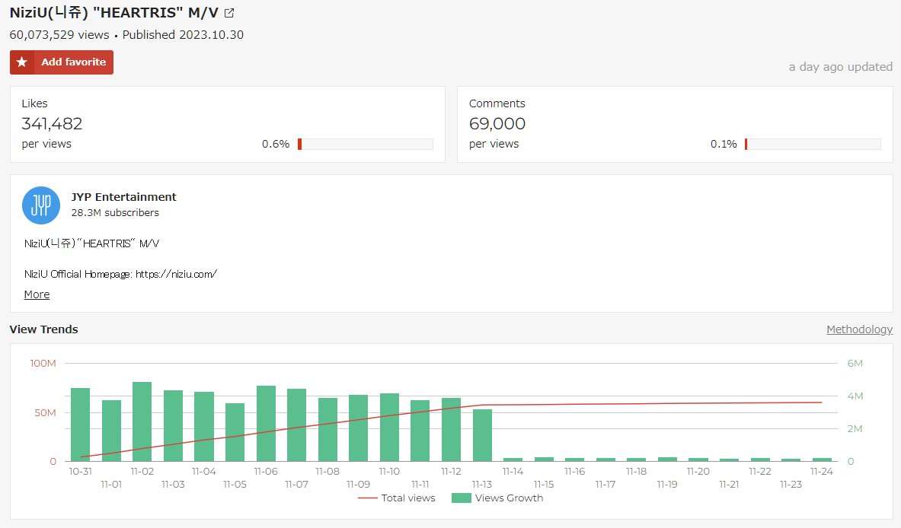Expand description with the More link
This screenshot has width=901, height=528.
(37, 294)
